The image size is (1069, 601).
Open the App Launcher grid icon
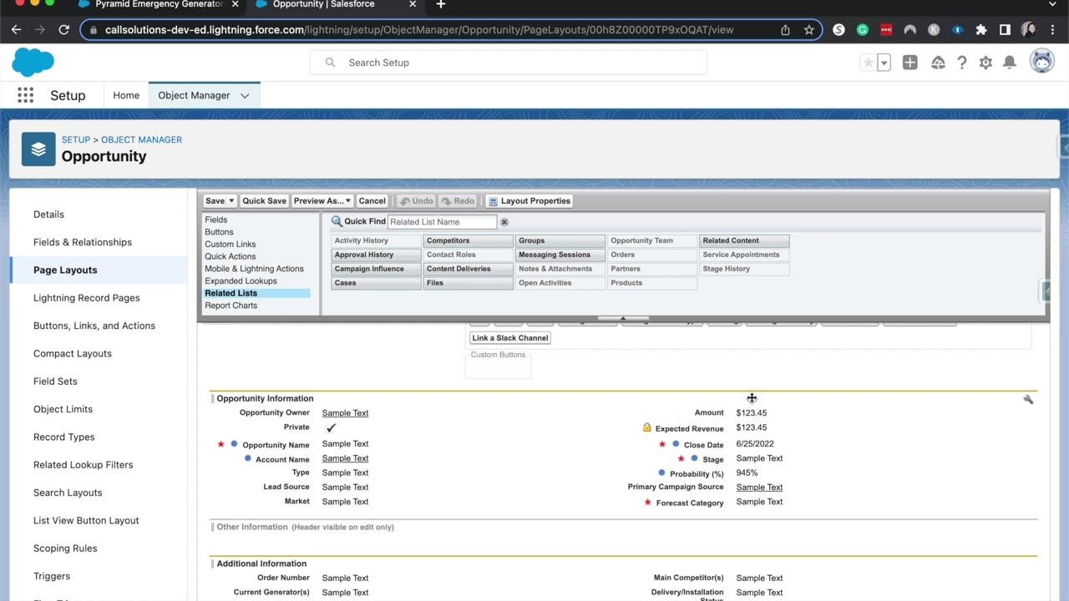click(x=25, y=95)
